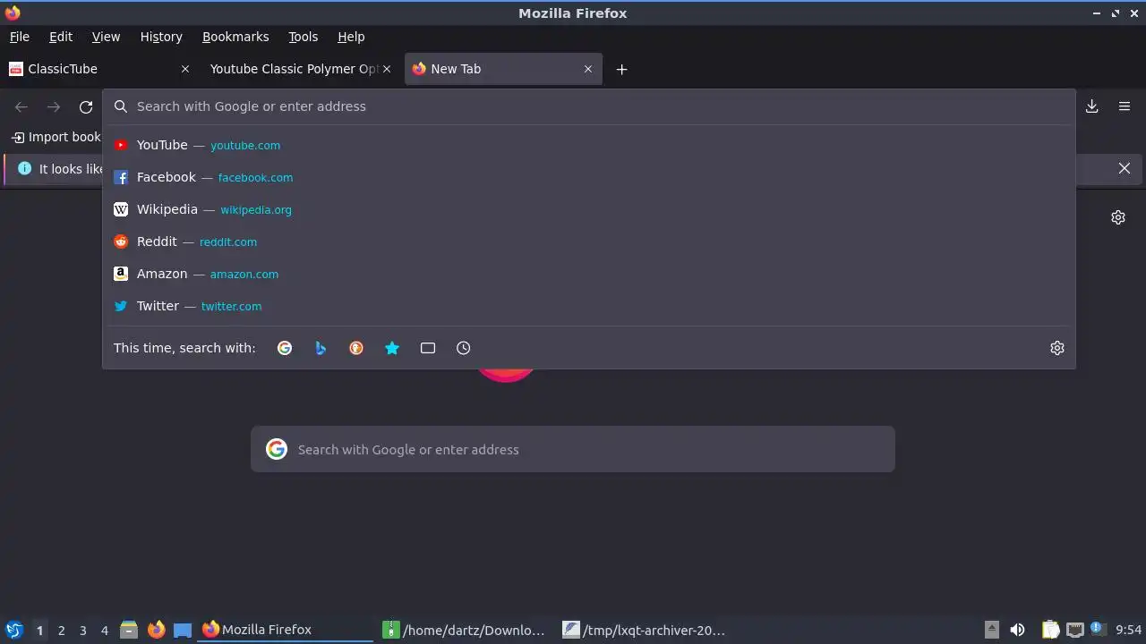Switch to workspace 2
Image resolution: width=1146 pixels, height=644 pixels.
(61, 631)
